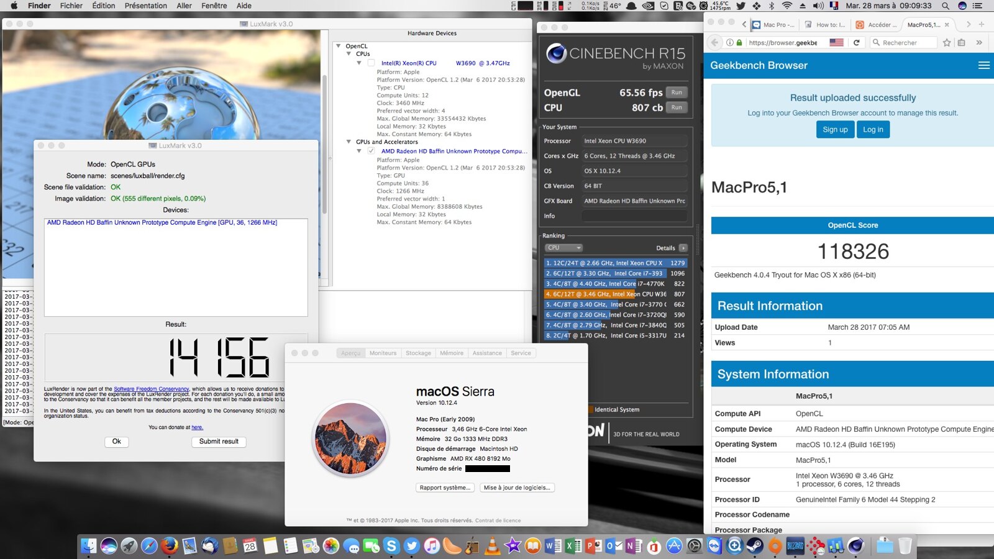This screenshot has width=994, height=559.
Task: Click the Wi-Fi status menu bar icon
Action: coord(787,6)
